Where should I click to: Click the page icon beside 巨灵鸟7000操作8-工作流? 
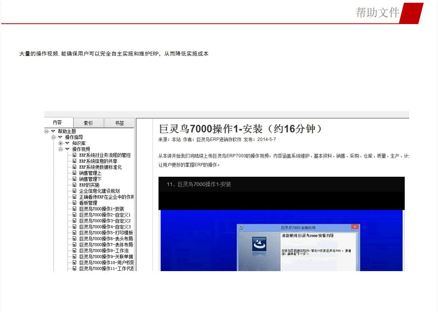[x=74, y=251]
